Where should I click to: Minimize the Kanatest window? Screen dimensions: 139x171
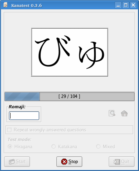[118, 5]
